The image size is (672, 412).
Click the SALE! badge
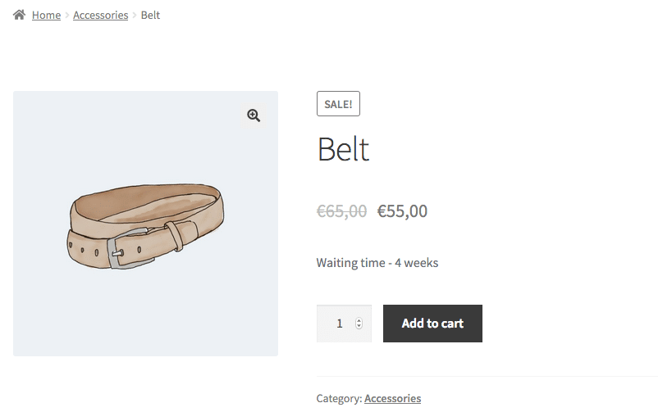[338, 104]
